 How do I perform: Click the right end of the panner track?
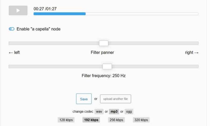tap(197, 43)
